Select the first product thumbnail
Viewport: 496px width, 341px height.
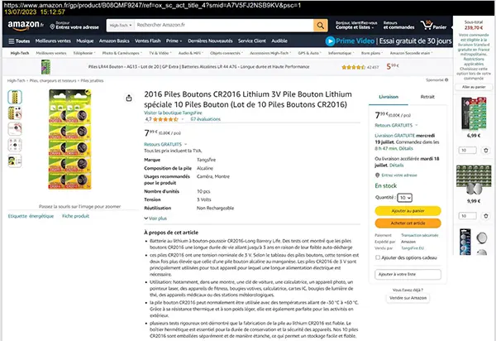[x=15, y=97]
